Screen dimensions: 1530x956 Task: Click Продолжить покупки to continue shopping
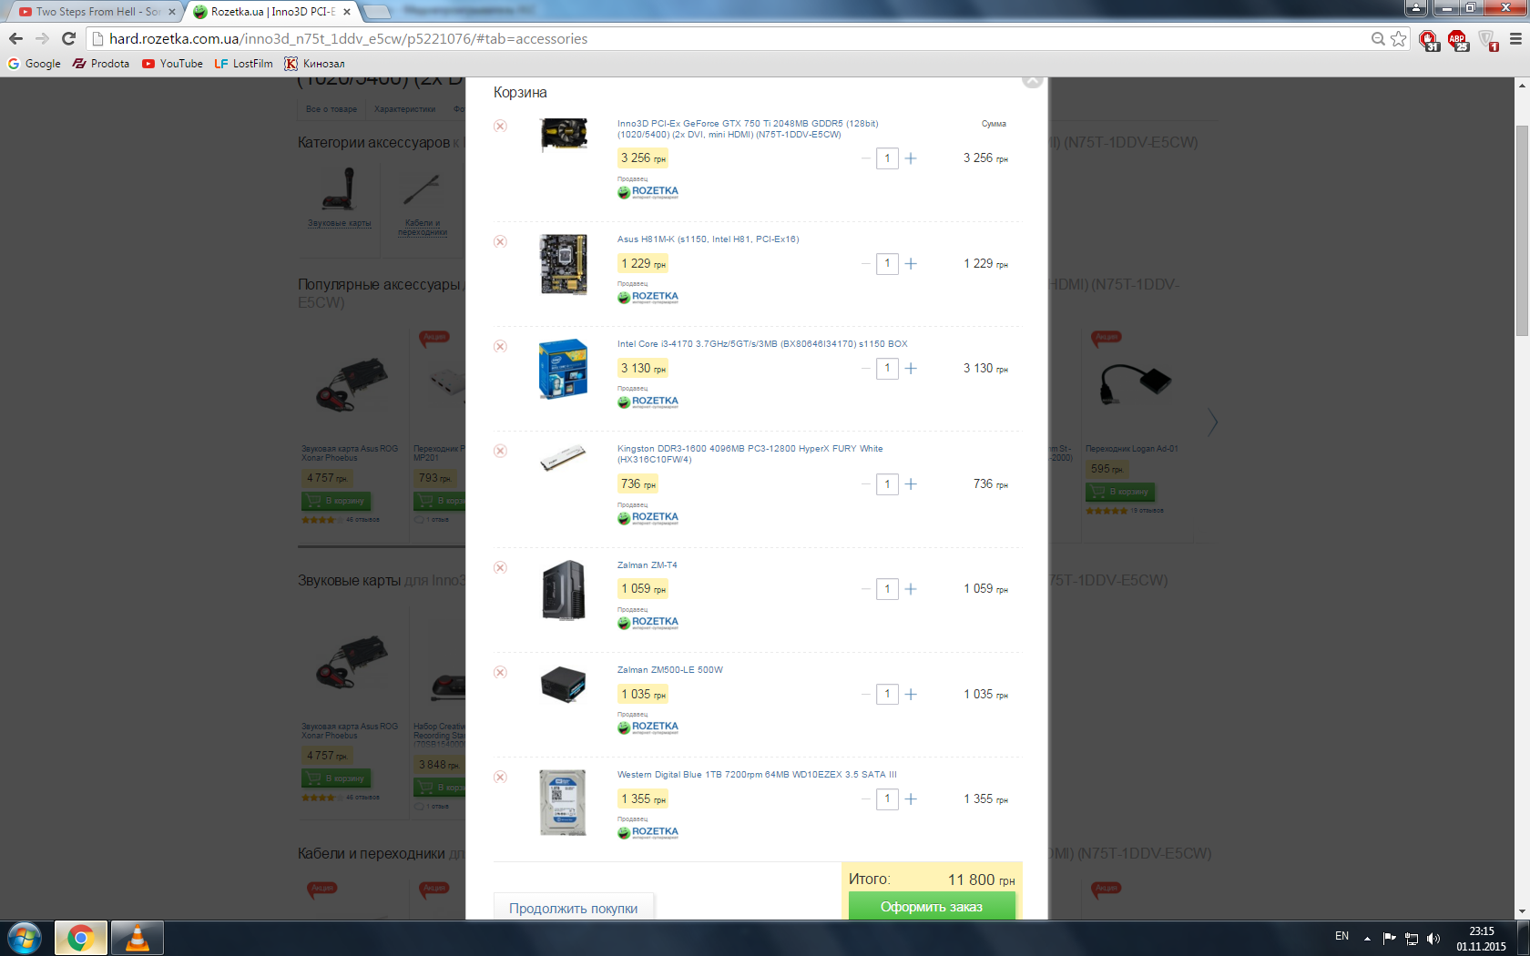pyautogui.click(x=574, y=908)
